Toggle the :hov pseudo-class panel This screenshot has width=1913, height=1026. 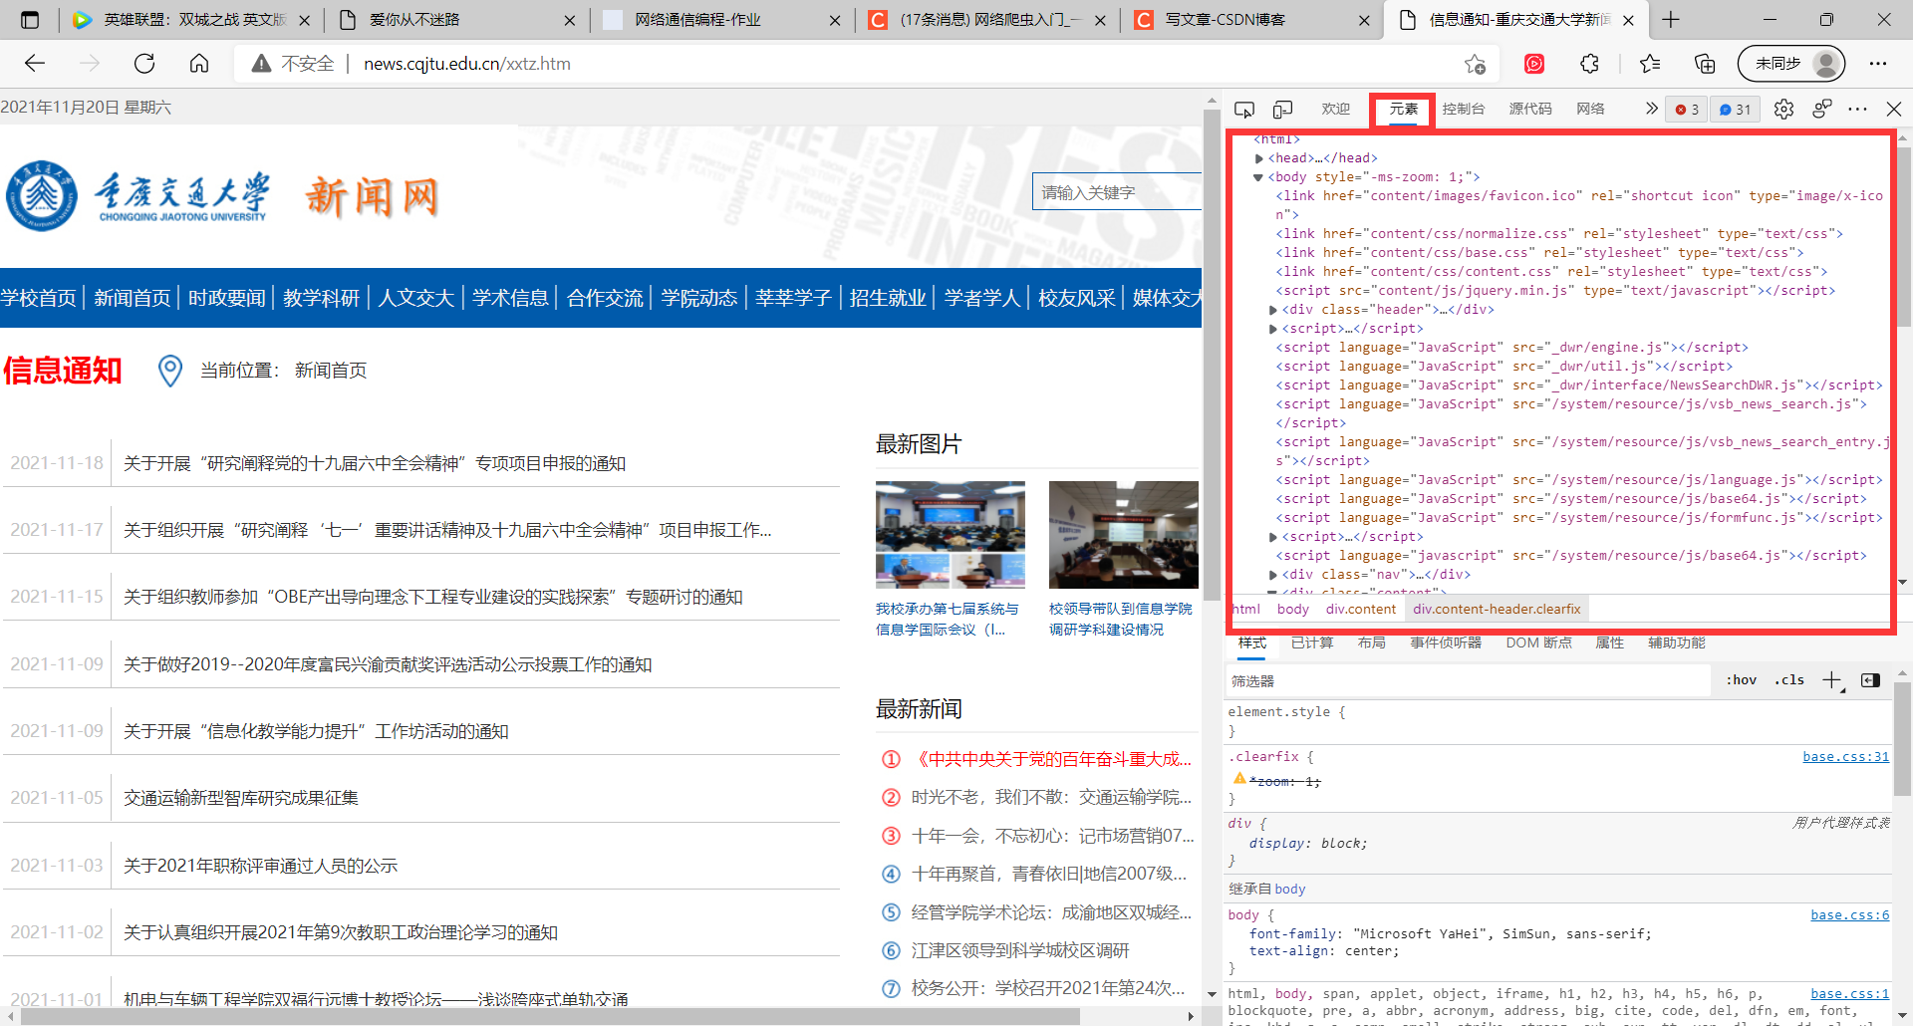(1741, 679)
